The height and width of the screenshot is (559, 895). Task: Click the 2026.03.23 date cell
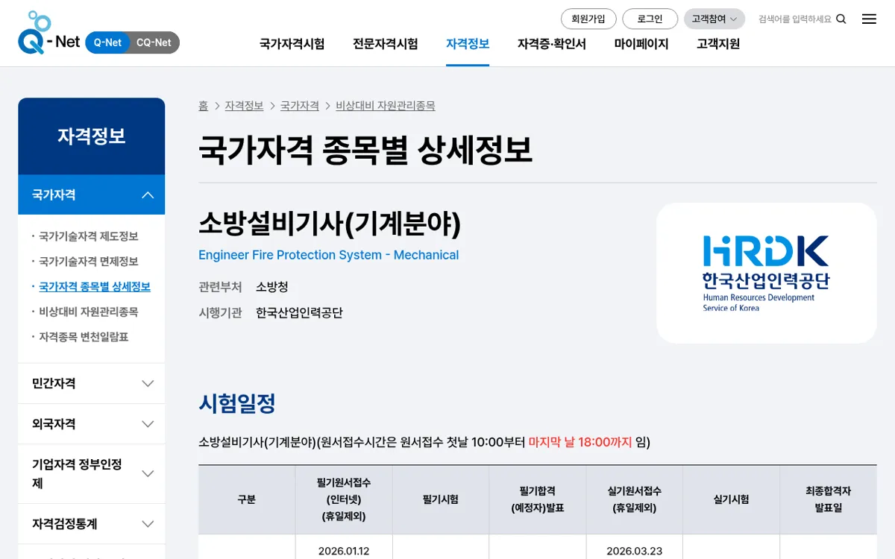[634, 552]
